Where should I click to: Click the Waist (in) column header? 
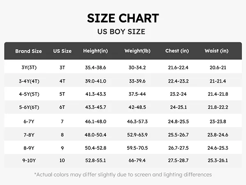click(x=216, y=51)
